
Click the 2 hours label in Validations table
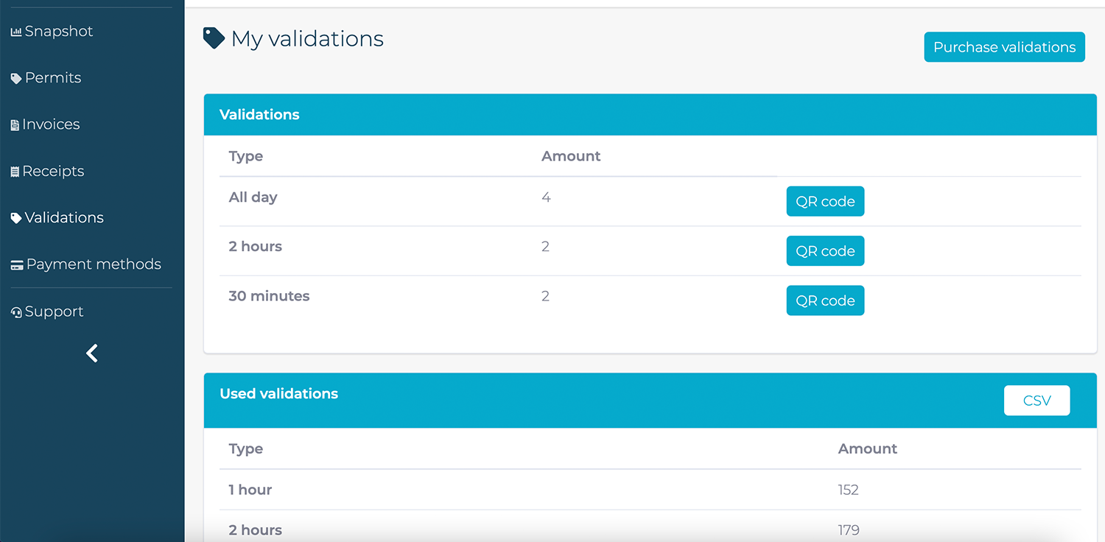(x=255, y=247)
